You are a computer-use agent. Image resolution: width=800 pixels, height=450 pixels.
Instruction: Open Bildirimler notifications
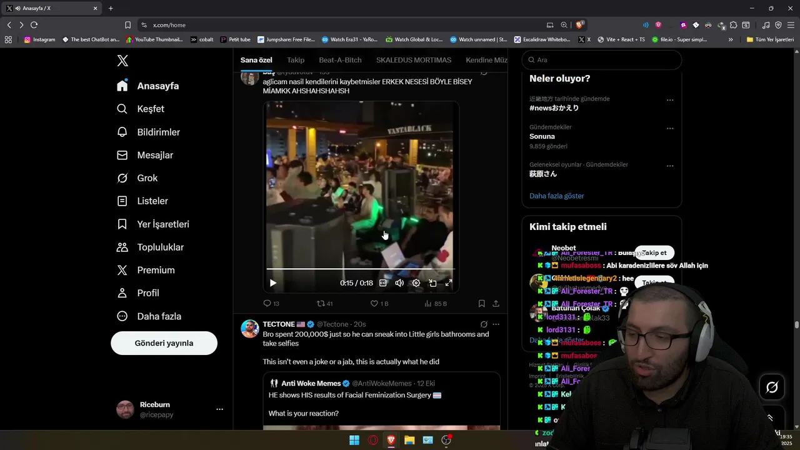tap(149, 132)
